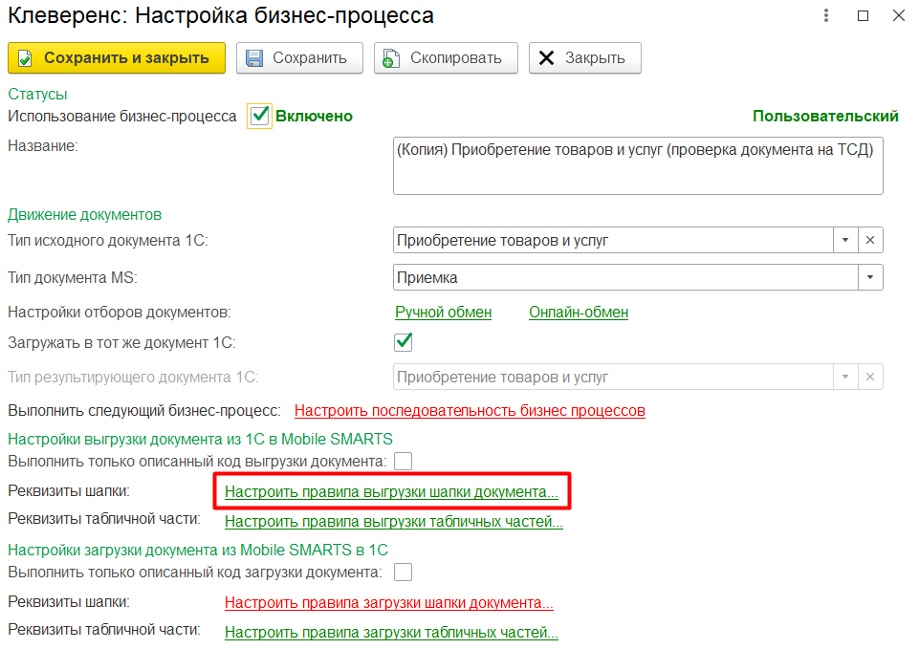Viewport: 919px width, 649px height.
Task: Click the disabled resulting document type field
Action: (613, 377)
